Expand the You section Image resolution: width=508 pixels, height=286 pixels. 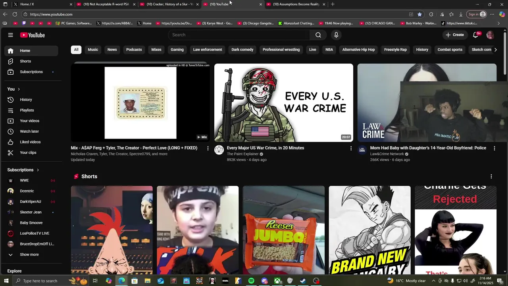[13, 89]
